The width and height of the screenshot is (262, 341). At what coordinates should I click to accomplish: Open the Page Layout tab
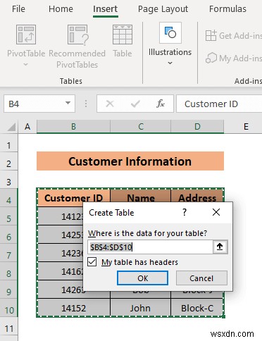pyautogui.click(x=163, y=9)
